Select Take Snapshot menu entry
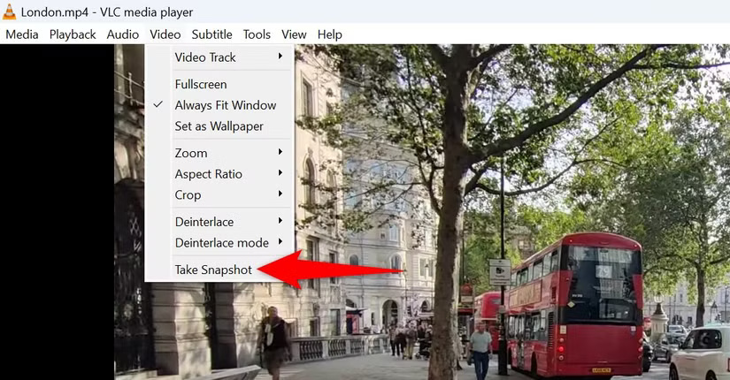Image resolution: width=730 pixels, height=380 pixels. [219, 270]
